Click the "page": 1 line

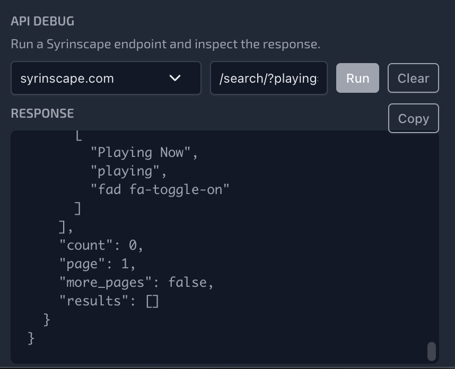pos(98,264)
